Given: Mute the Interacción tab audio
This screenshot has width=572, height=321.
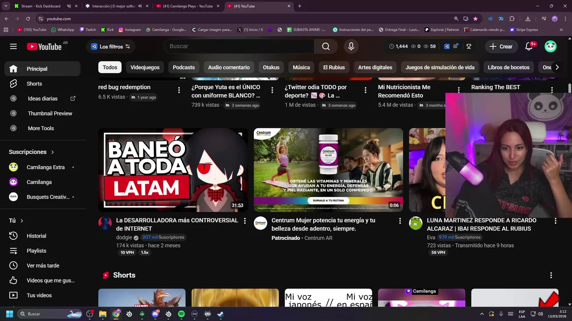Looking at the screenshot, I should pyautogui.click(x=140, y=6).
